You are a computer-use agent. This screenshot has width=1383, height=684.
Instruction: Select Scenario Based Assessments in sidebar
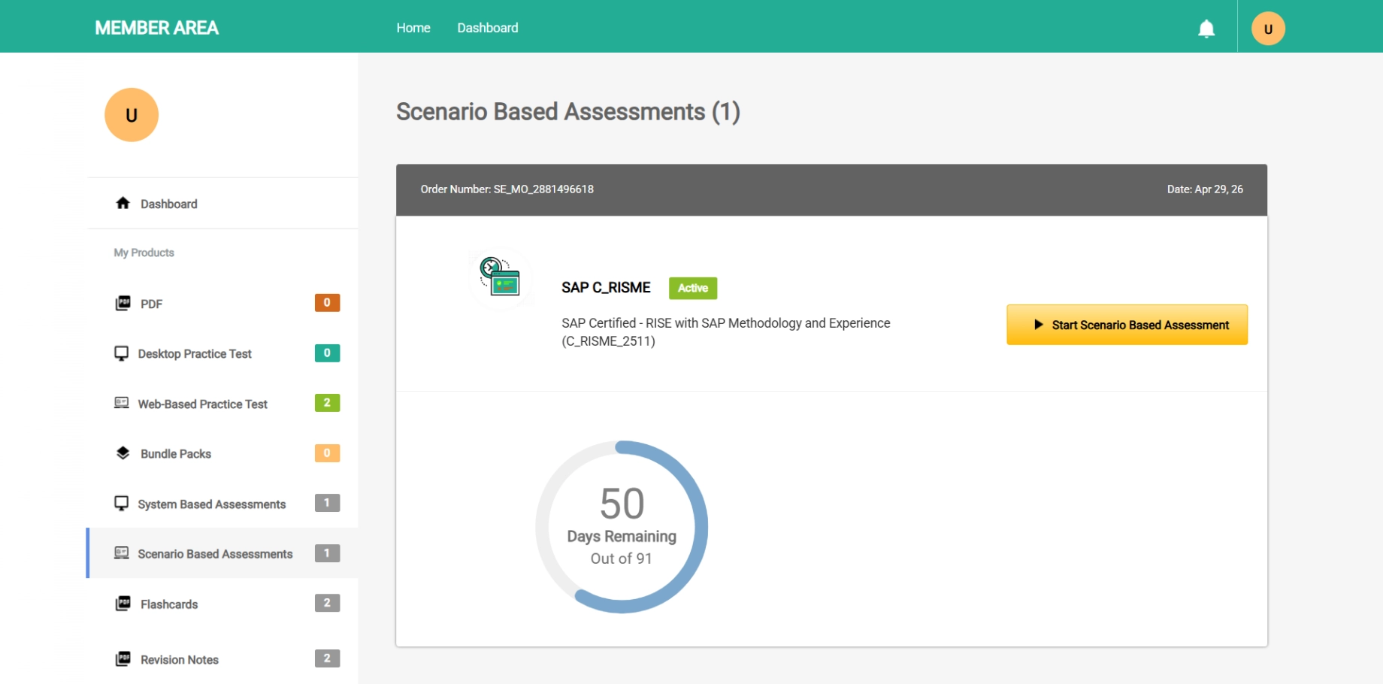222,553
